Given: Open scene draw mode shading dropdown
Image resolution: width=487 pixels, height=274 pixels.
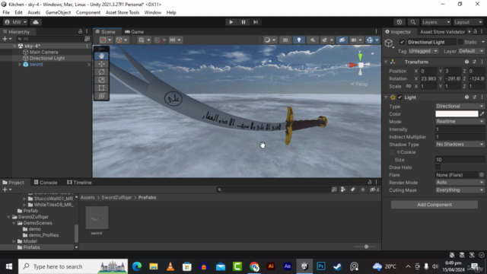Looking at the screenshot, I should coord(269,40).
